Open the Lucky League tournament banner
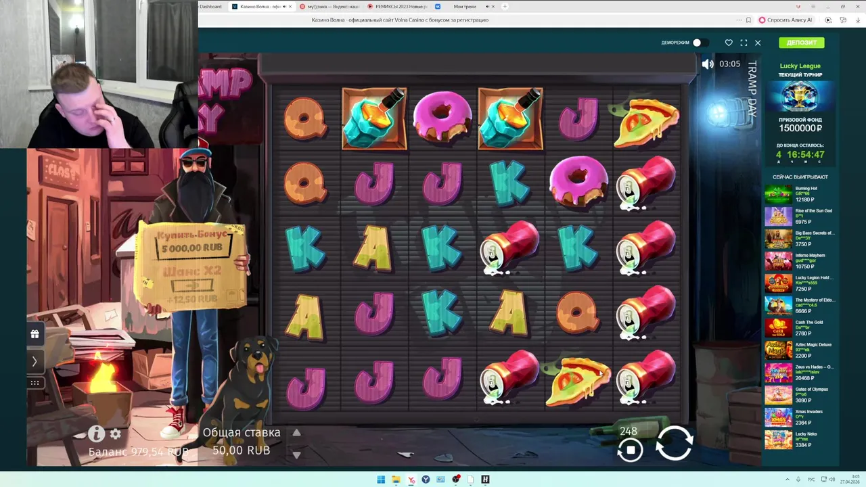This screenshot has width=866, height=487. pyautogui.click(x=800, y=96)
